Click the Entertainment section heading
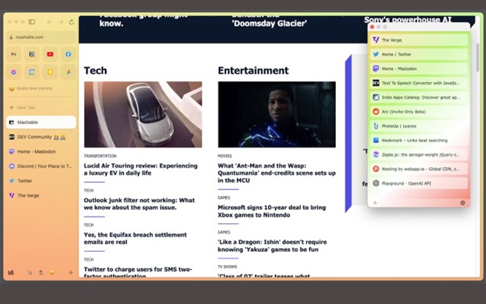Screen dimensions: 486x304 253,71
